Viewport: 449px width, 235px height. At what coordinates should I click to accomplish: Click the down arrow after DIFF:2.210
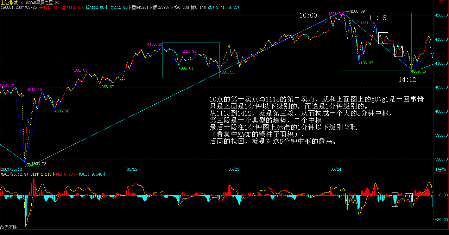click(54, 174)
